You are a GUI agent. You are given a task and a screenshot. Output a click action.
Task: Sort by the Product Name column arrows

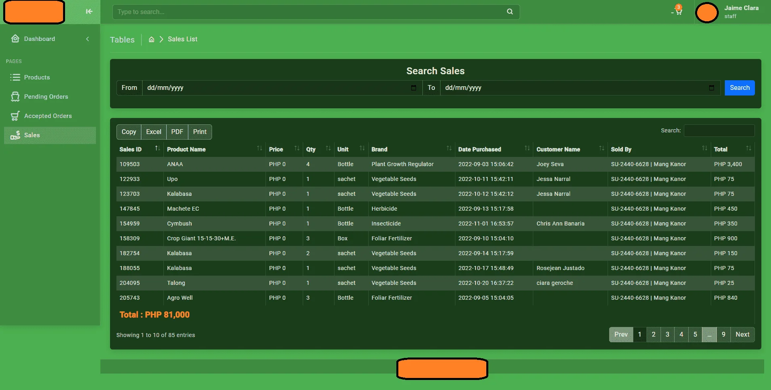(259, 148)
